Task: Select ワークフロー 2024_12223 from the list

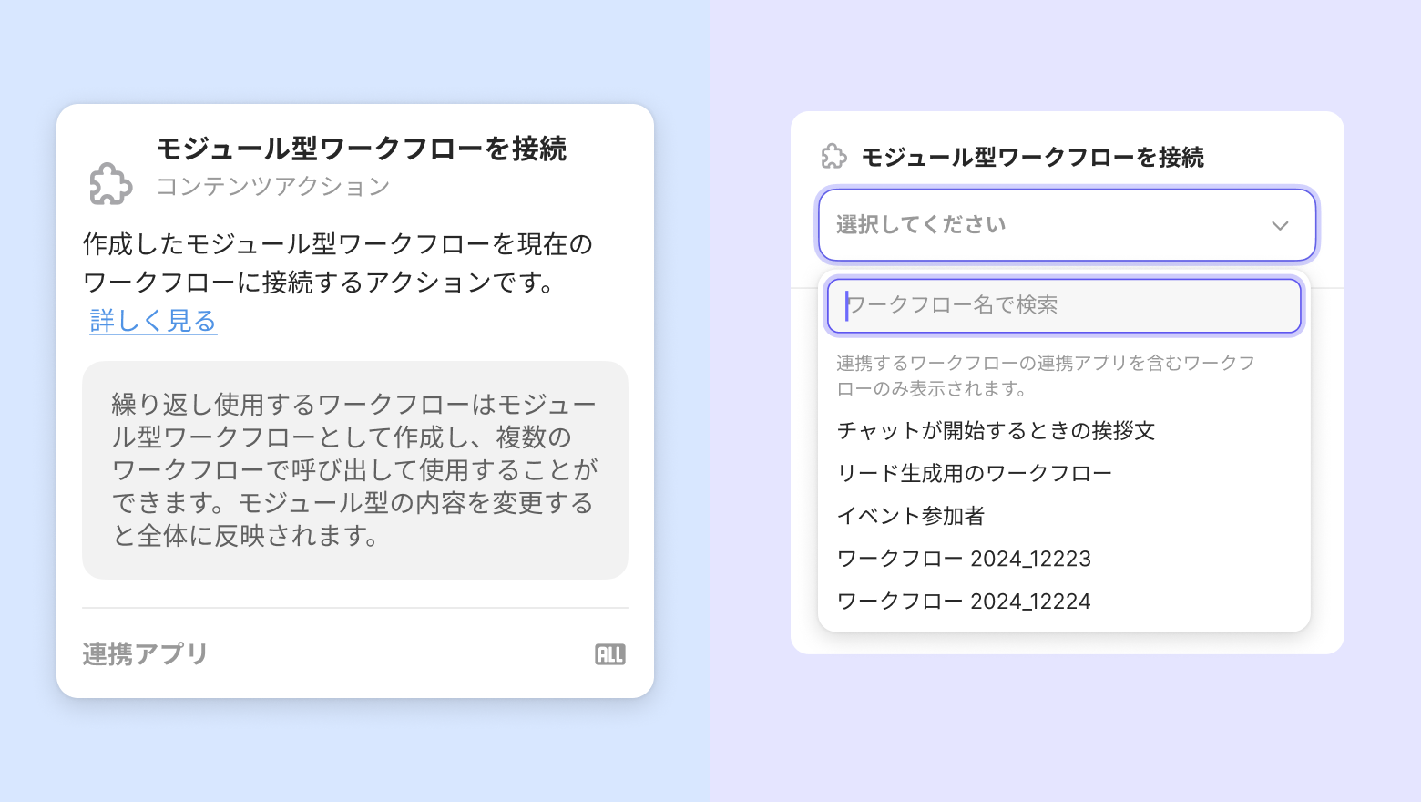Action: tap(964, 559)
